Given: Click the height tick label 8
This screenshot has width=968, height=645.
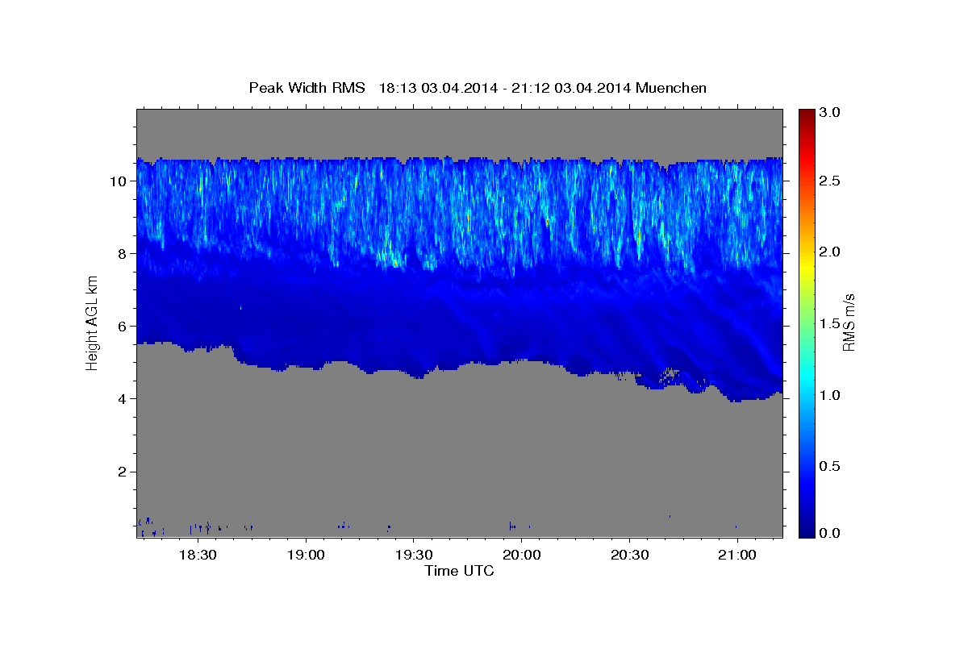Looking at the screenshot, I should coord(123,254).
